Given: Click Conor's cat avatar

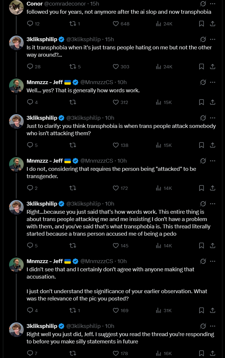Looking at the screenshot, I should point(16,7).
